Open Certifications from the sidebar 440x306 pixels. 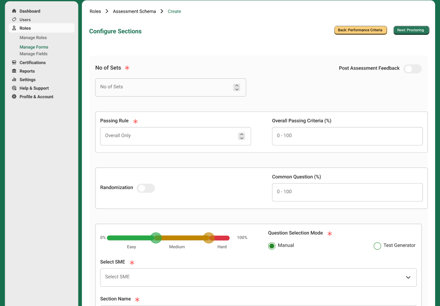point(14,63)
